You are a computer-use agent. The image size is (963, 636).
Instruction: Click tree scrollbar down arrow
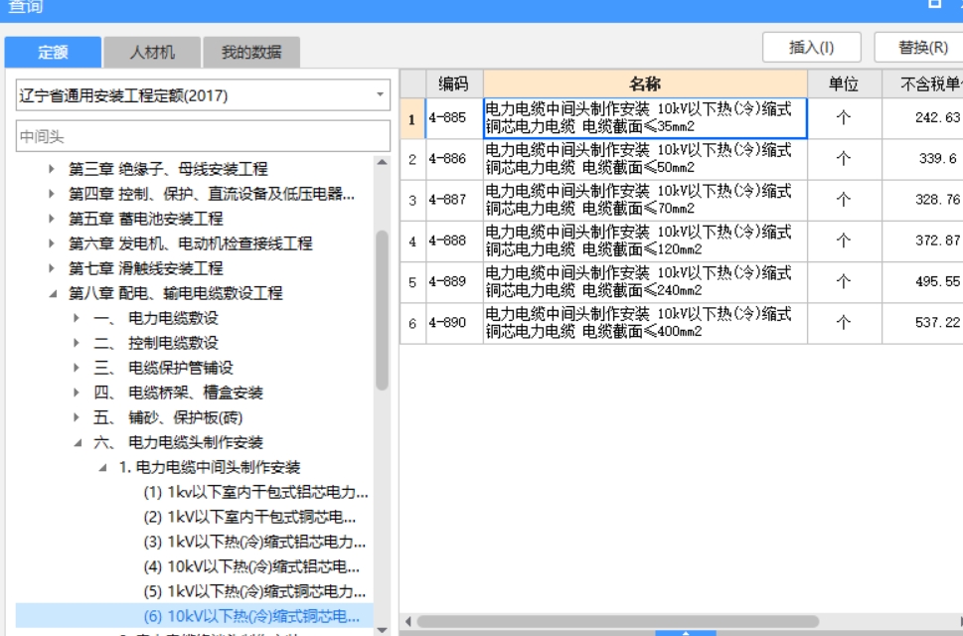[382, 630]
